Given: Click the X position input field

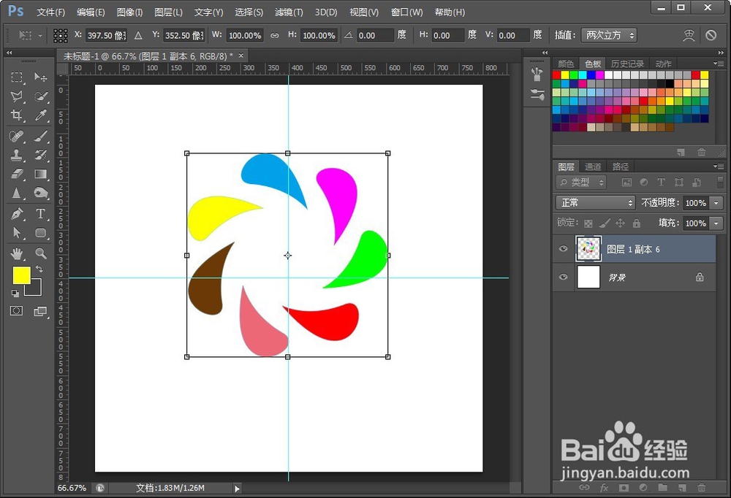Looking at the screenshot, I should pos(106,35).
